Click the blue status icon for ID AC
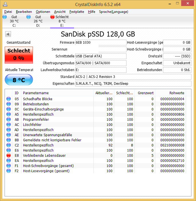 point(9,124)
